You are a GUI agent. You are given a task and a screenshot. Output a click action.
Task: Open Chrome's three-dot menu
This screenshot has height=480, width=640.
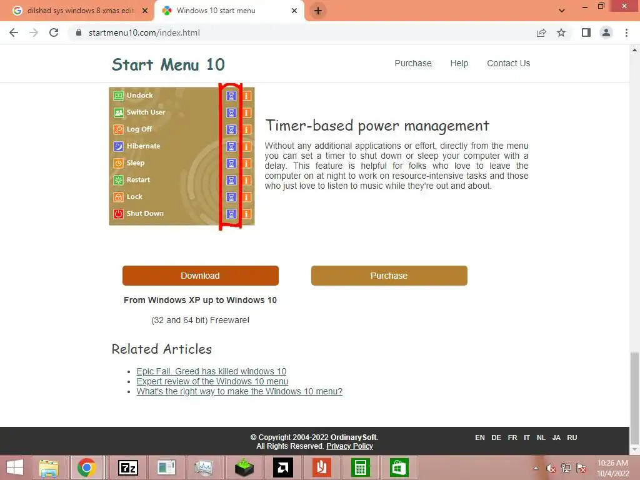[x=626, y=32]
